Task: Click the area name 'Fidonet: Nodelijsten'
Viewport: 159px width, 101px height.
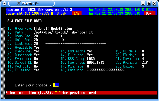Action: (53, 29)
